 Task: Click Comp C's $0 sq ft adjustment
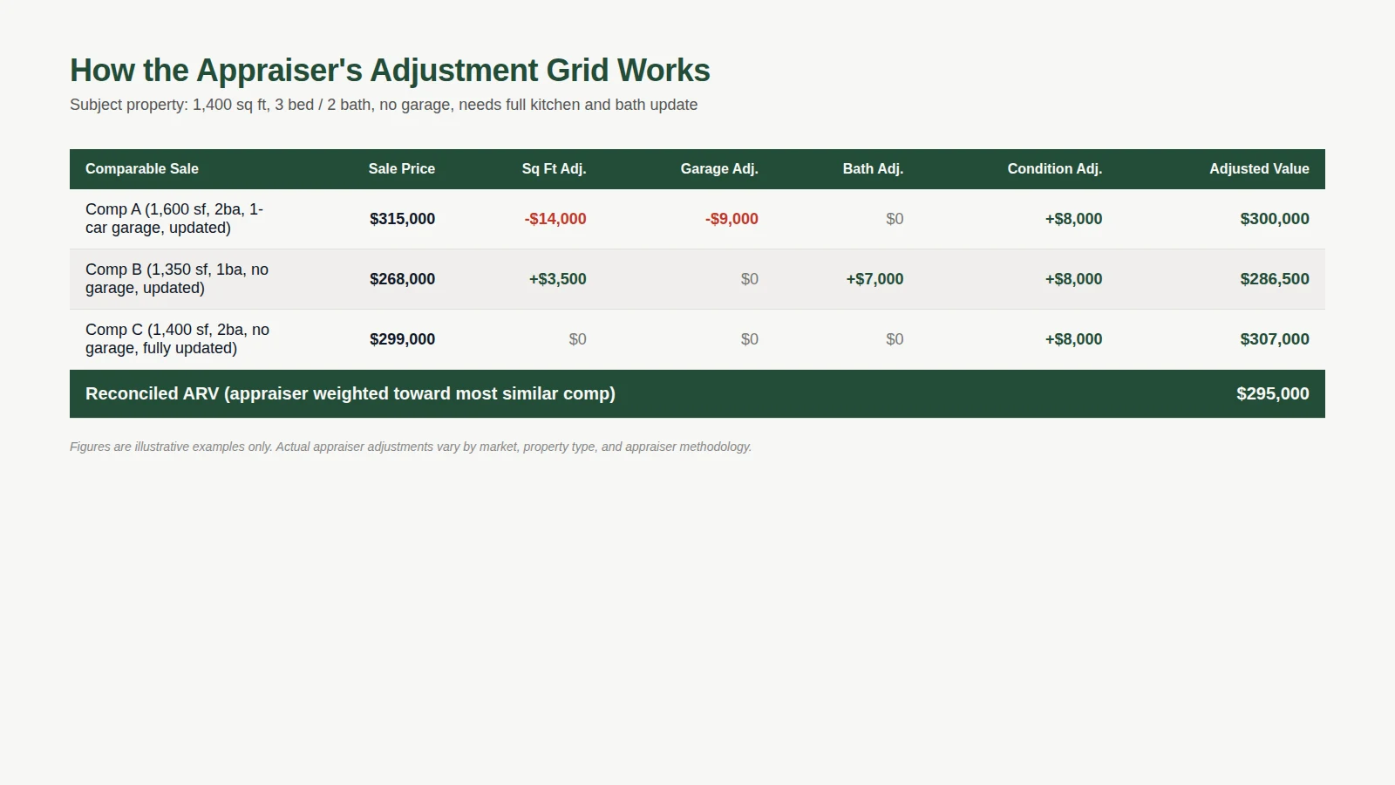point(577,339)
